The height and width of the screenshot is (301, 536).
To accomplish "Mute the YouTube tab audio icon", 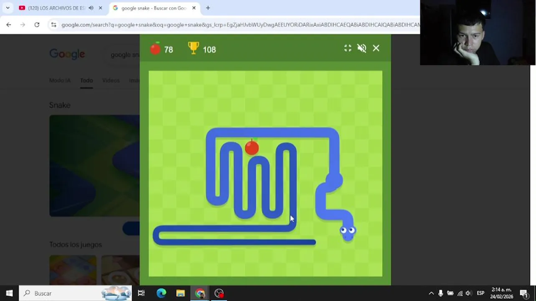I will pos(91,8).
